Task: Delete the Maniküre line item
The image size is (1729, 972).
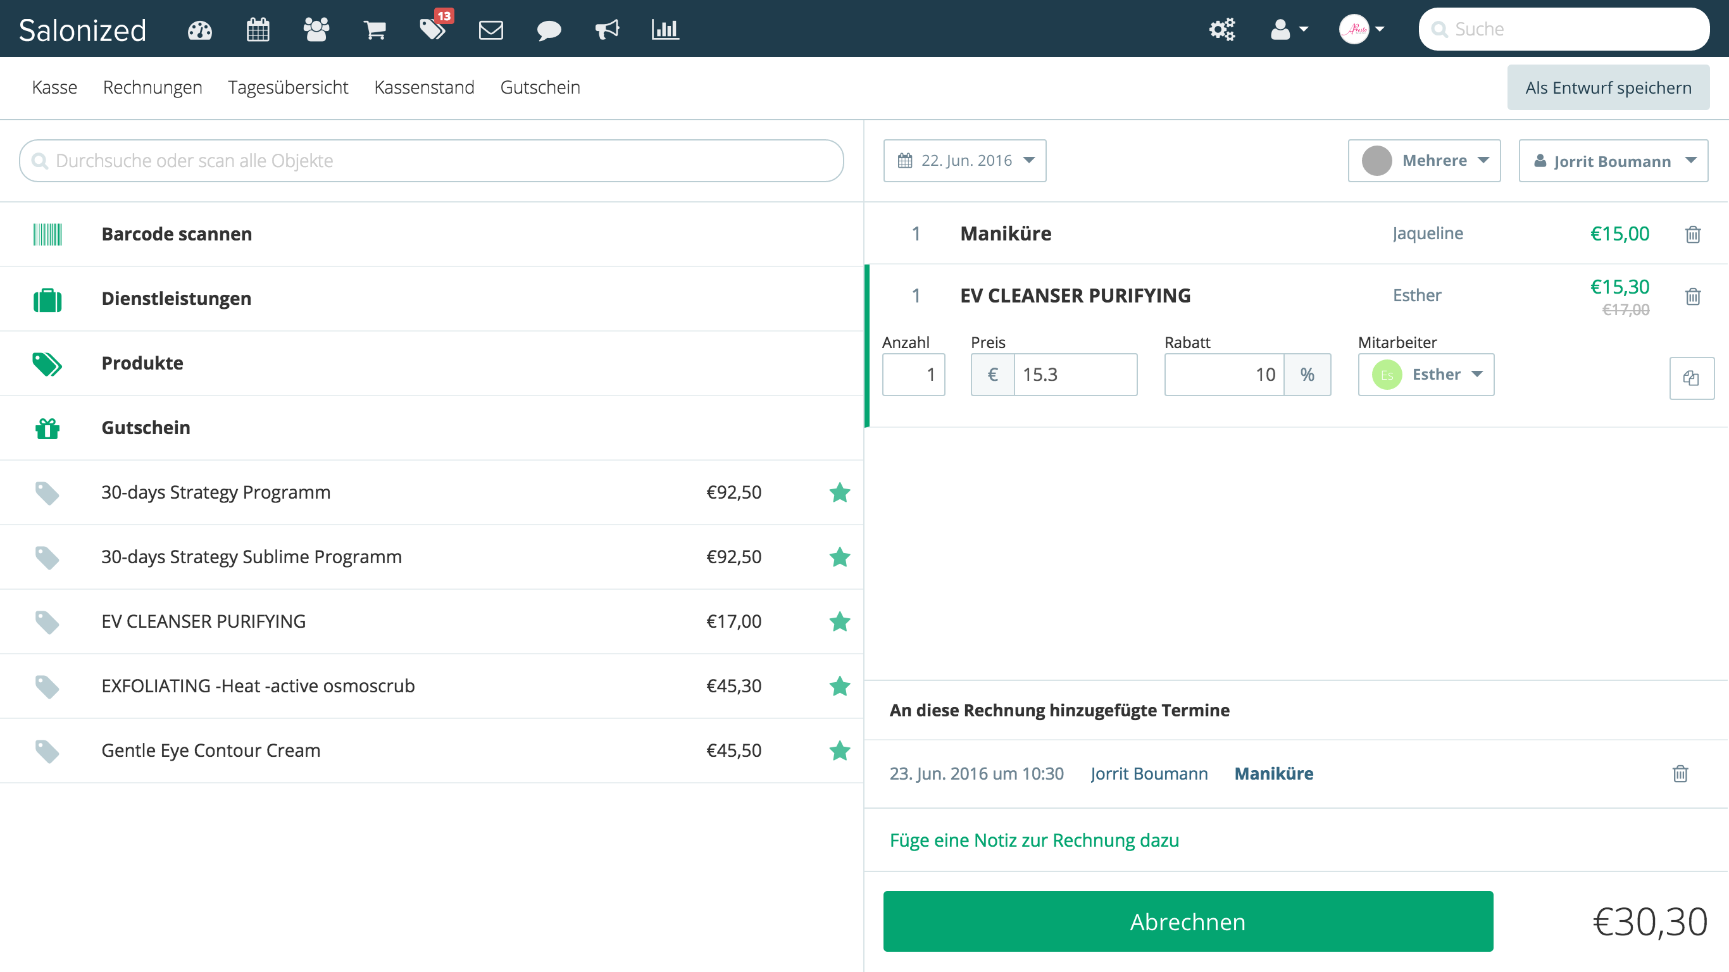Action: click(1694, 234)
